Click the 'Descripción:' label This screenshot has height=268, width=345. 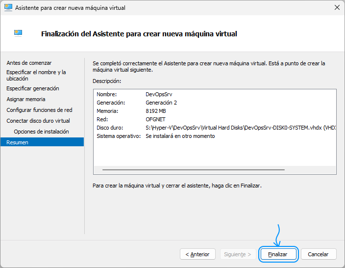(x=107, y=81)
